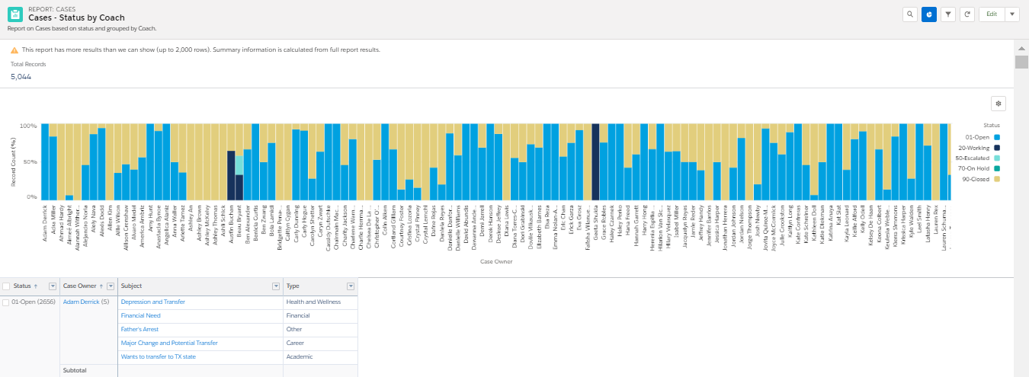Refresh the report results

[967, 14]
